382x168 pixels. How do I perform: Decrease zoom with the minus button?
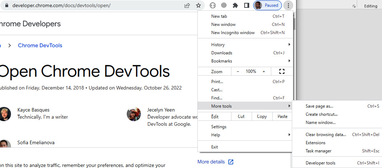tap(238, 71)
